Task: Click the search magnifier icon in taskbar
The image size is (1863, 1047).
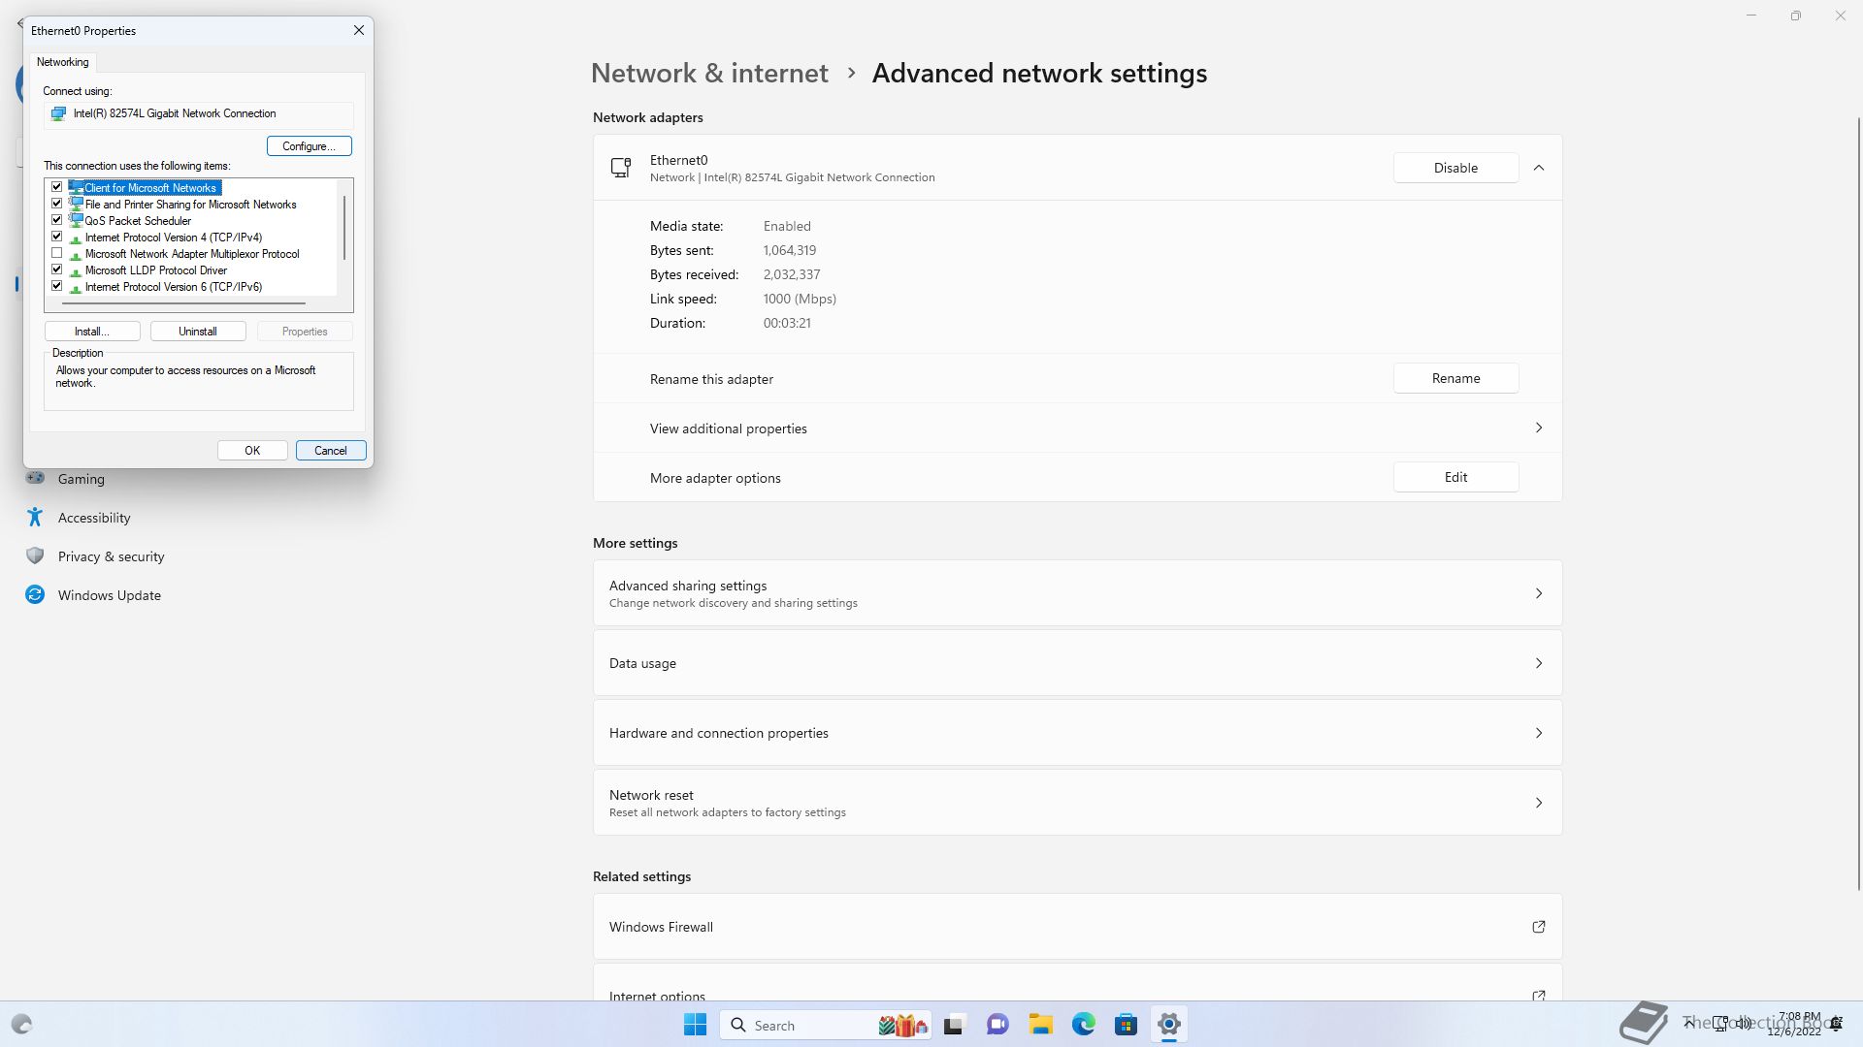Action: point(738,1025)
